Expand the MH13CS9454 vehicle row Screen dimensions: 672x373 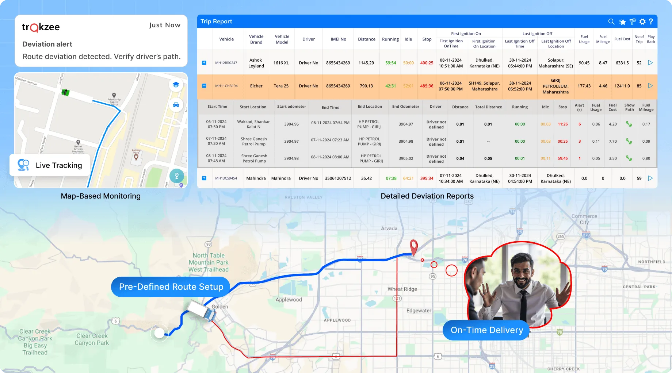tap(204, 178)
